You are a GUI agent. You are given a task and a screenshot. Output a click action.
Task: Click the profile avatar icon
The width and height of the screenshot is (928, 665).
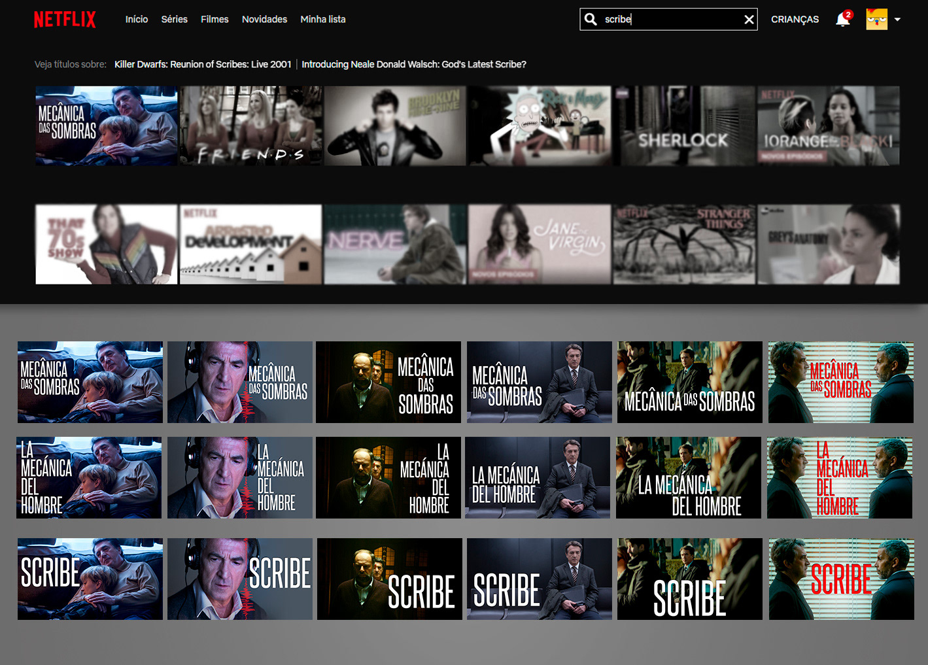click(877, 19)
